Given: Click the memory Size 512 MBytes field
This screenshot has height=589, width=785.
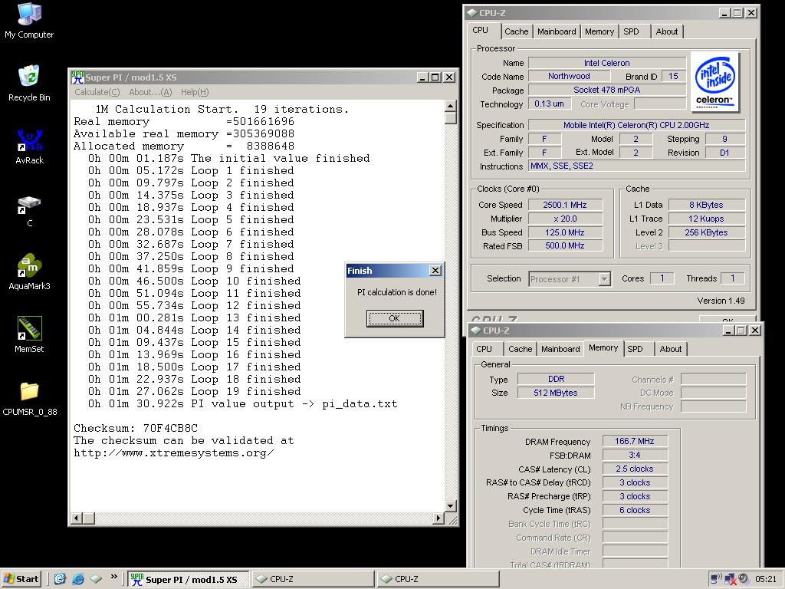Looking at the screenshot, I should [556, 393].
